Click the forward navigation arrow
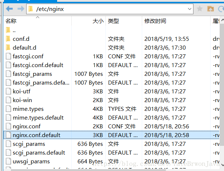Screen dimensions: 224x171 pos(21,9)
